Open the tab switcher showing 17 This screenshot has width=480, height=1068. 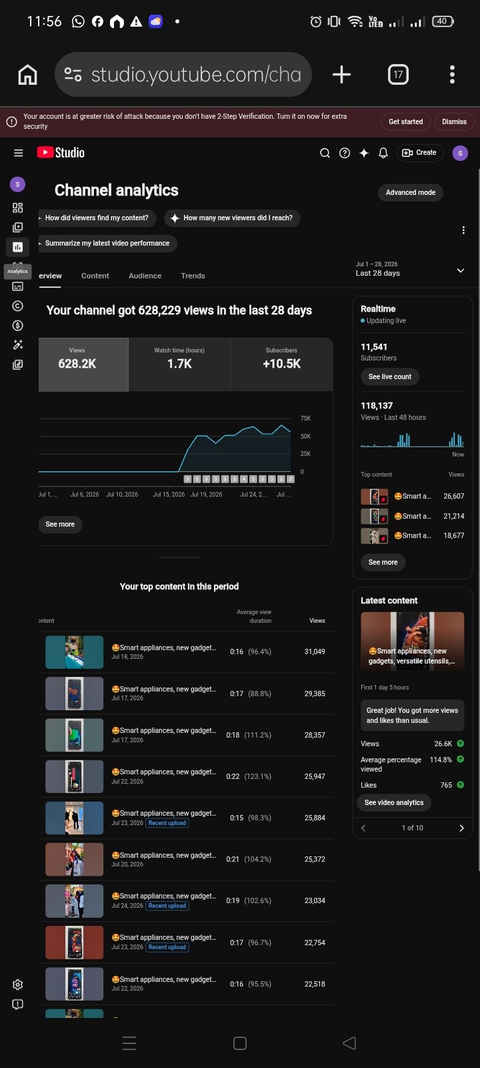398,75
